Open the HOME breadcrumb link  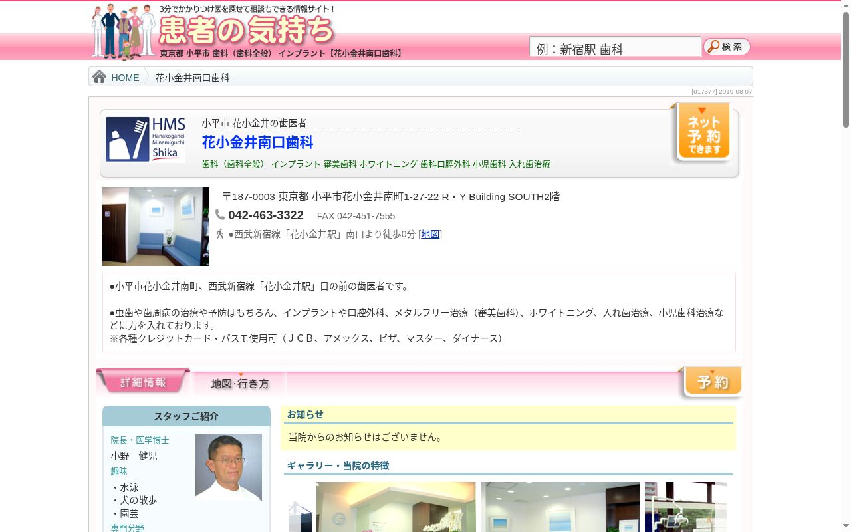125,78
